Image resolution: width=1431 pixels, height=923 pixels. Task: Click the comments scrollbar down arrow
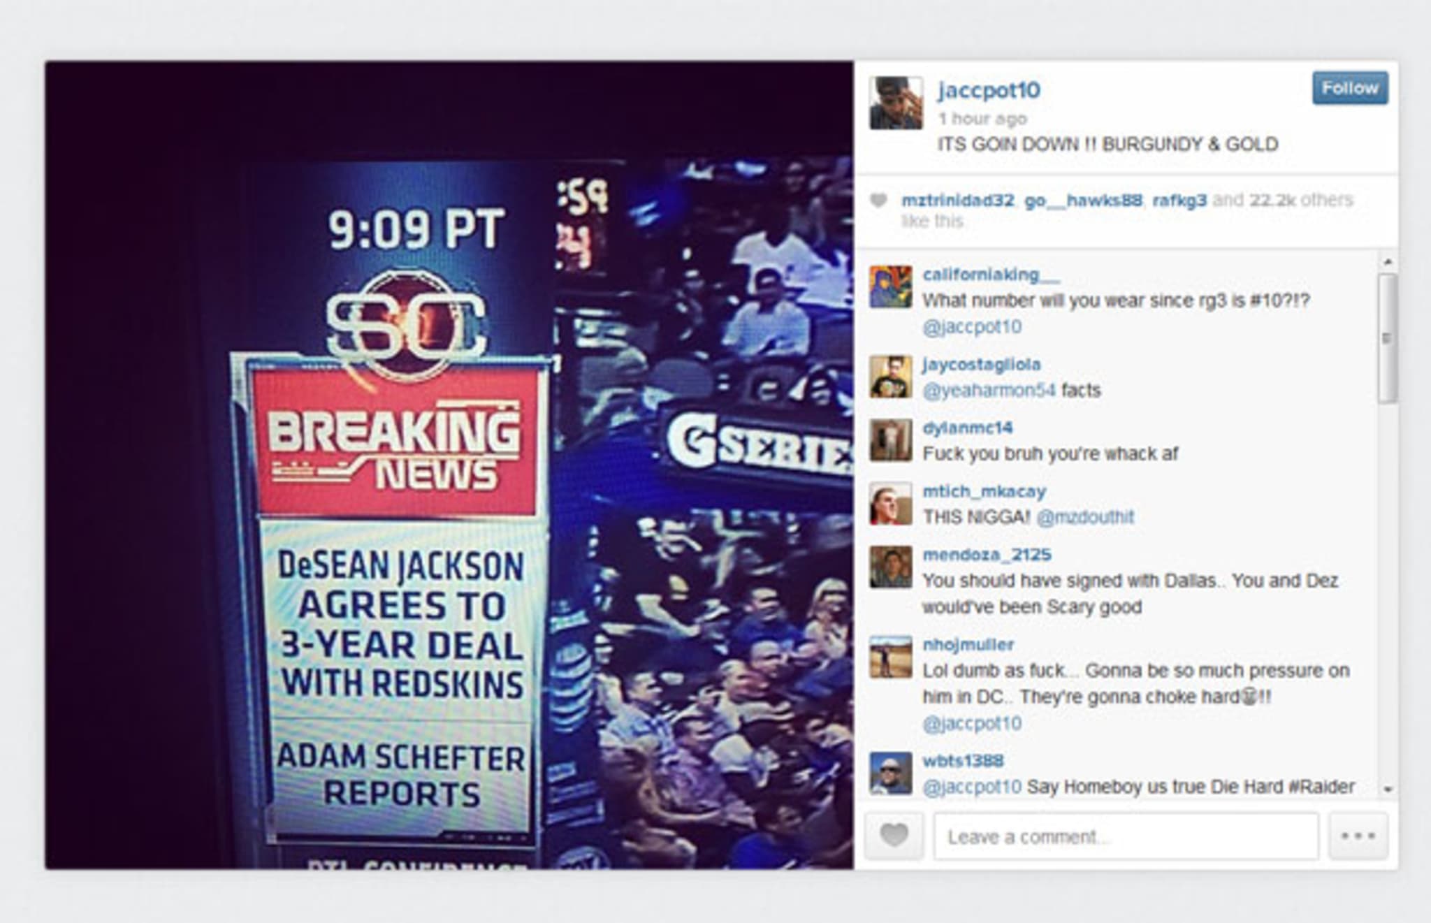click(x=1388, y=789)
